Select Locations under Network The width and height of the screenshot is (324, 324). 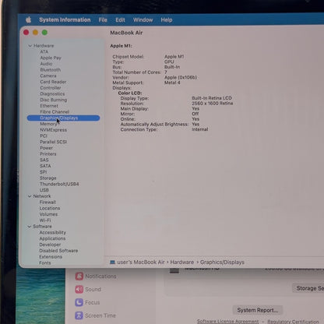click(x=50, y=208)
